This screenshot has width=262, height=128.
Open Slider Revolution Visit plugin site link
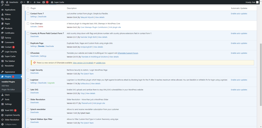coord(99,103)
